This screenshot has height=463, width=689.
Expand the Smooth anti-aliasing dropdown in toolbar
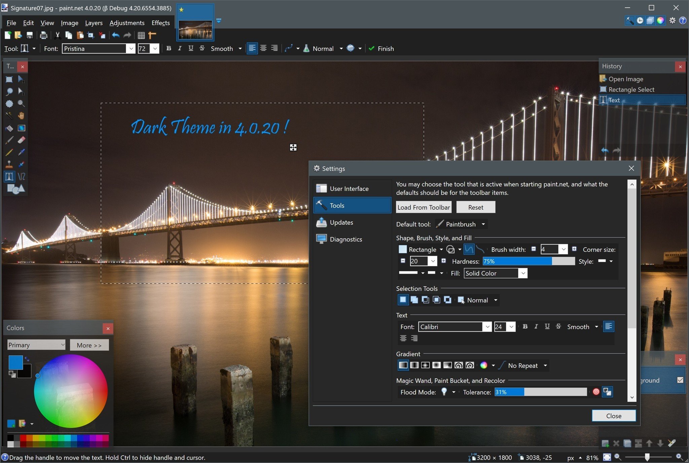(239, 49)
